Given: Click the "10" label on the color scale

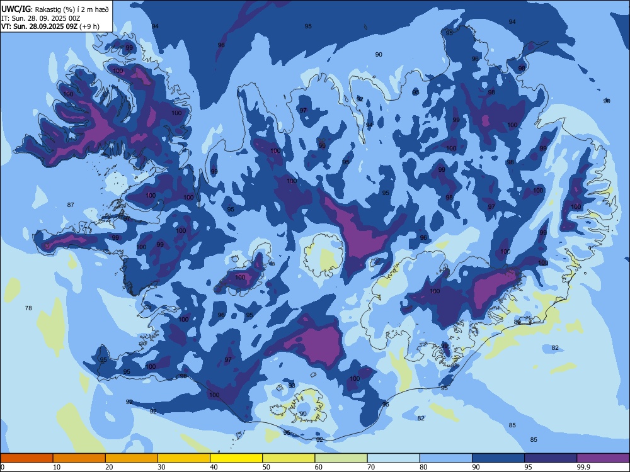Looking at the screenshot, I should pos(57,467).
